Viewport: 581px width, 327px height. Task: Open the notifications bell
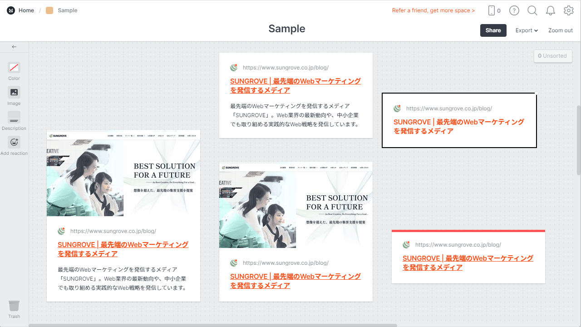[x=551, y=10]
